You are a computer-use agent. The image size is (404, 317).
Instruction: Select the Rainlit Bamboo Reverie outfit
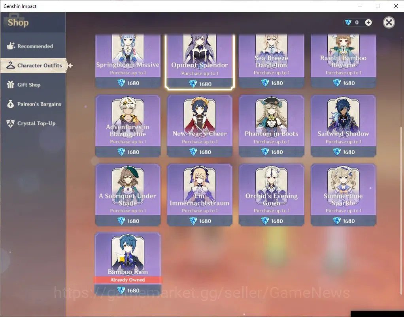click(x=343, y=61)
